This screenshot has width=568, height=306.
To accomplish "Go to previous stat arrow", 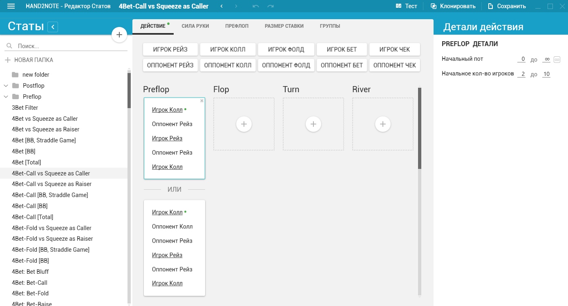I will point(221,6).
